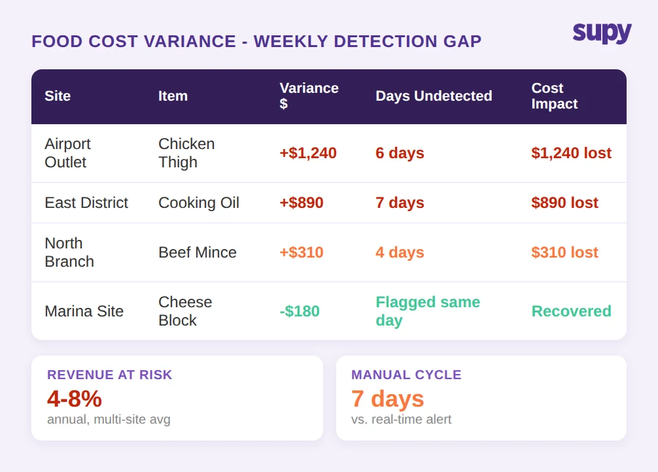Click the 'Manual Cycle' card label
The height and width of the screenshot is (472, 658).
(x=406, y=375)
